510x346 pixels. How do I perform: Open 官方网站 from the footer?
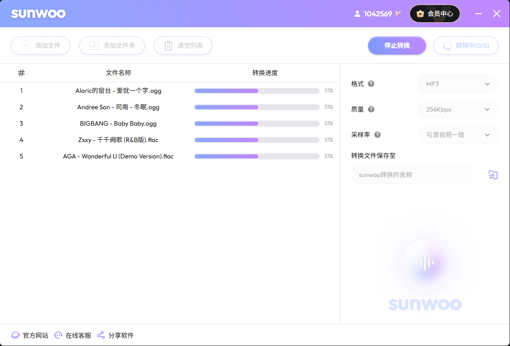[30, 336]
